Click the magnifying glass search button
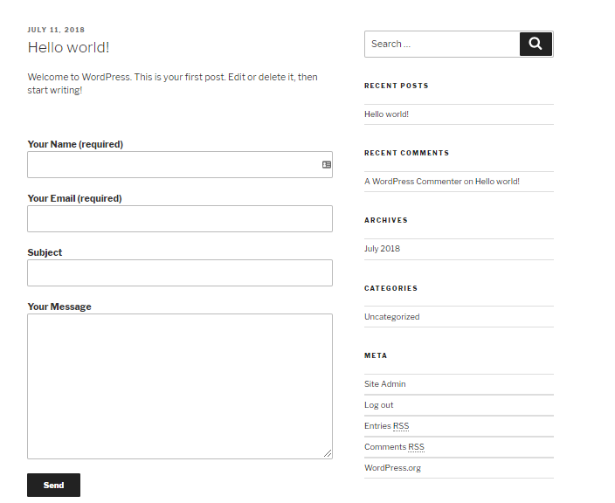615x503 pixels. [x=536, y=44]
